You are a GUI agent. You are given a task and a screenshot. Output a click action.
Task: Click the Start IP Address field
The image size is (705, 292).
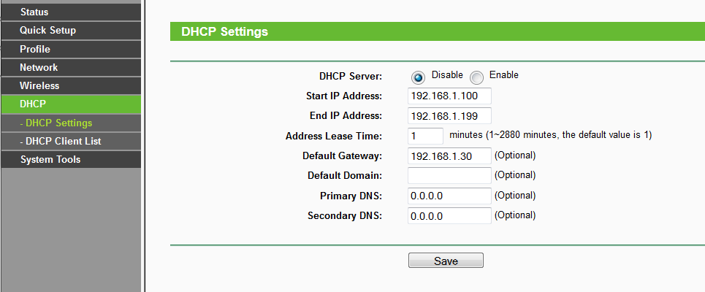click(x=449, y=96)
